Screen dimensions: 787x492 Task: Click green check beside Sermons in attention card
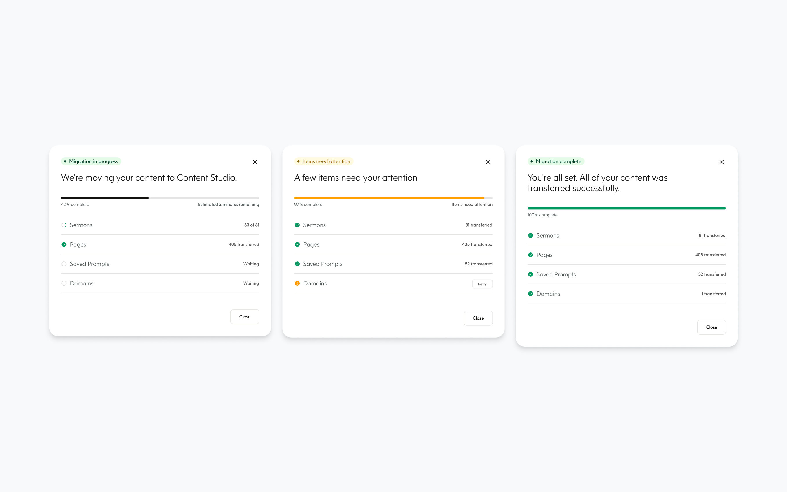297,225
